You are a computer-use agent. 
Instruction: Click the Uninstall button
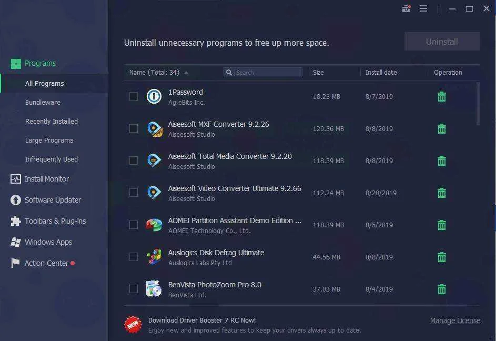pos(442,42)
